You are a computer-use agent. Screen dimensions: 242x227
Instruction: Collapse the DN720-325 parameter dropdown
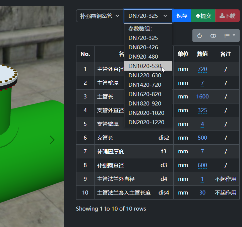pos(148,16)
